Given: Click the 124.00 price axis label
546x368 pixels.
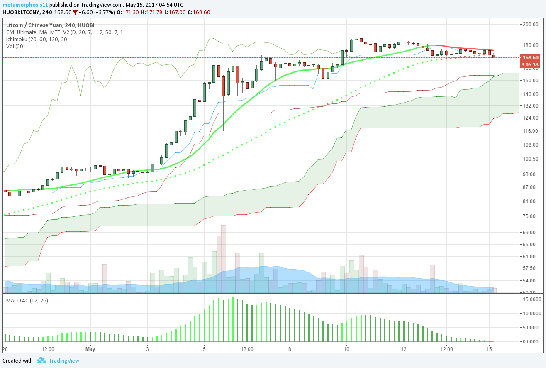Looking at the screenshot, I should 531,118.
